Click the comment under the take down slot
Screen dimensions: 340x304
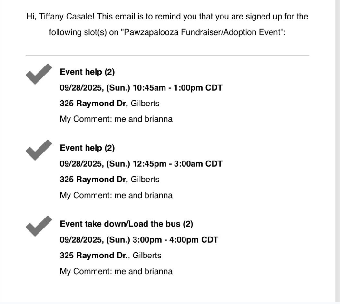coord(116,271)
